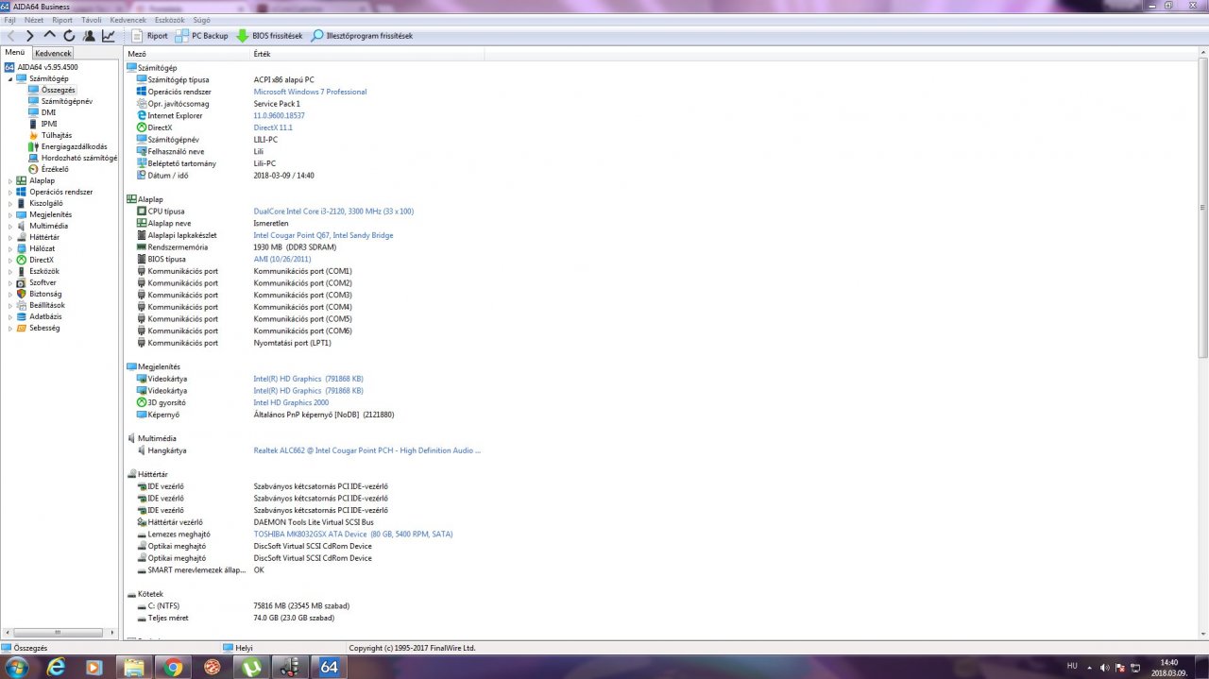Select the AIDA64 v5.95.4500 root node
Image resolution: width=1209 pixels, height=679 pixels.
tap(47, 67)
